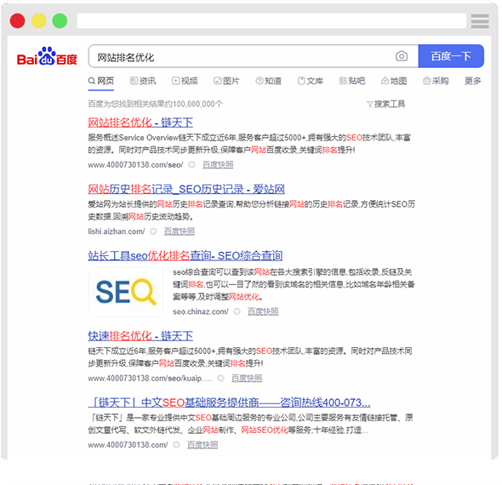Open 搜索工具 filter options

coord(386,104)
